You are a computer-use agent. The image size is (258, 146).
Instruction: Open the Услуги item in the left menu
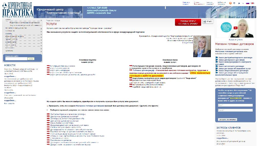(x=8, y=20)
